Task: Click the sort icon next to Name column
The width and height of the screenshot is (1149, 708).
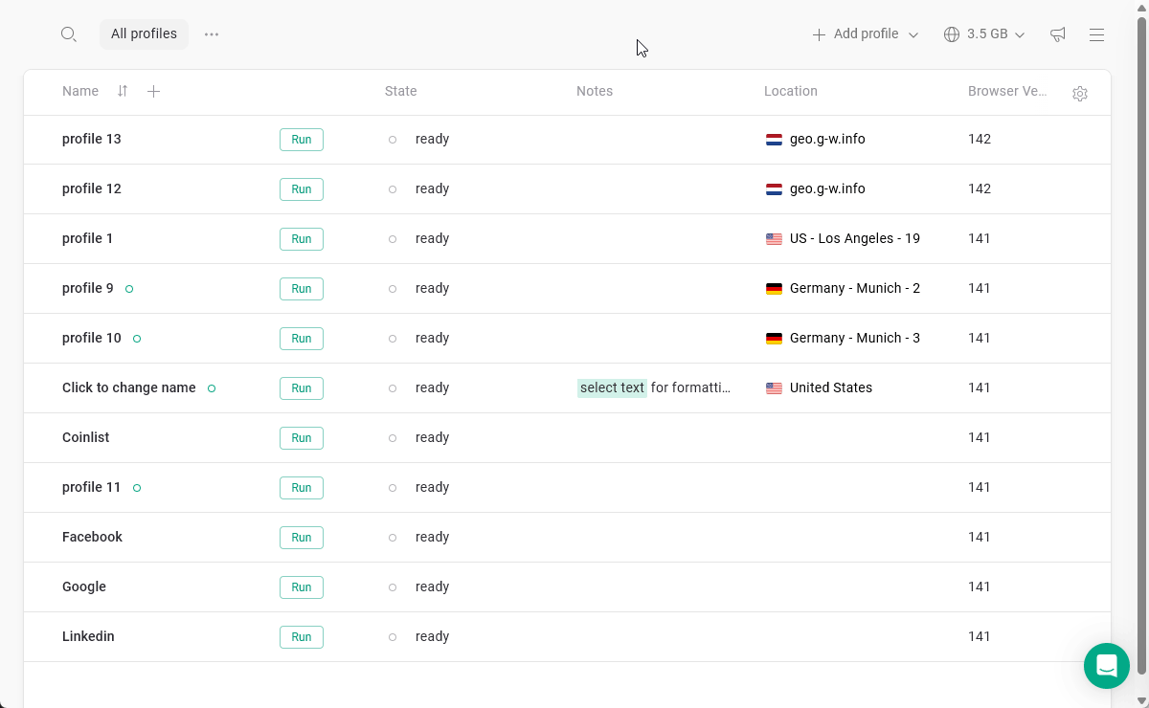Action: pyautogui.click(x=123, y=91)
